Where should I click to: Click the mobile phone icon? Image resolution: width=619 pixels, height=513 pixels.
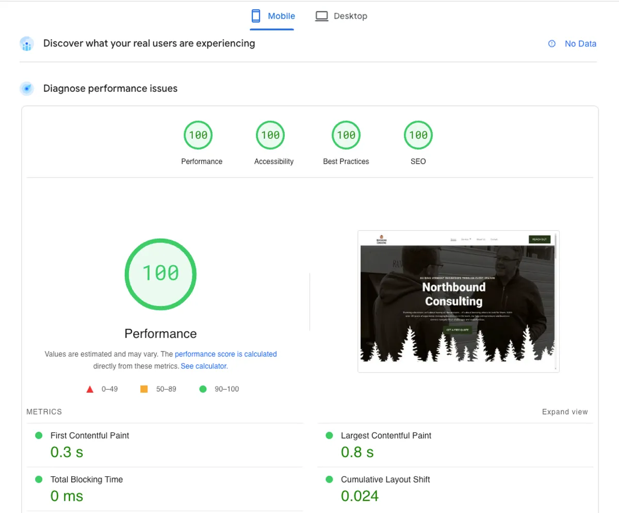tap(256, 16)
